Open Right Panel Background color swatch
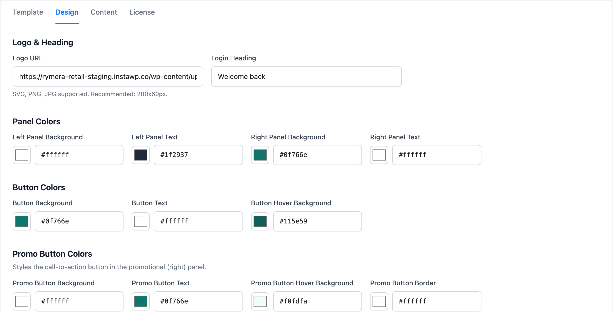Screen dimensions: 613x312 tap(260, 155)
